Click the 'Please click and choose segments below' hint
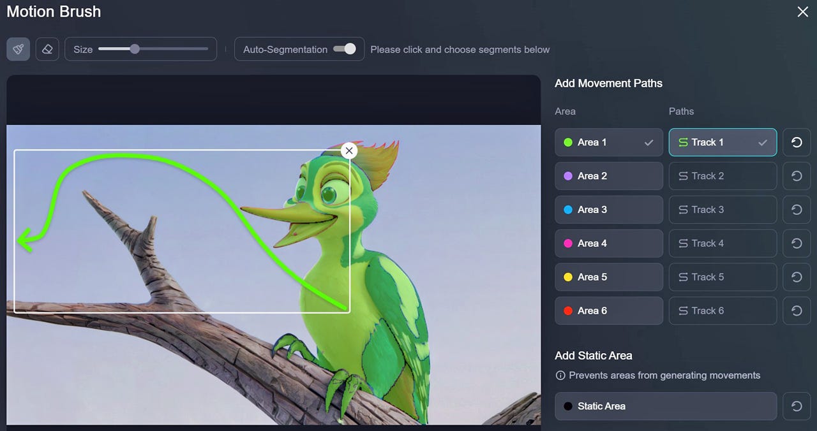Image resolution: width=817 pixels, height=431 pixels. [460, 49]
